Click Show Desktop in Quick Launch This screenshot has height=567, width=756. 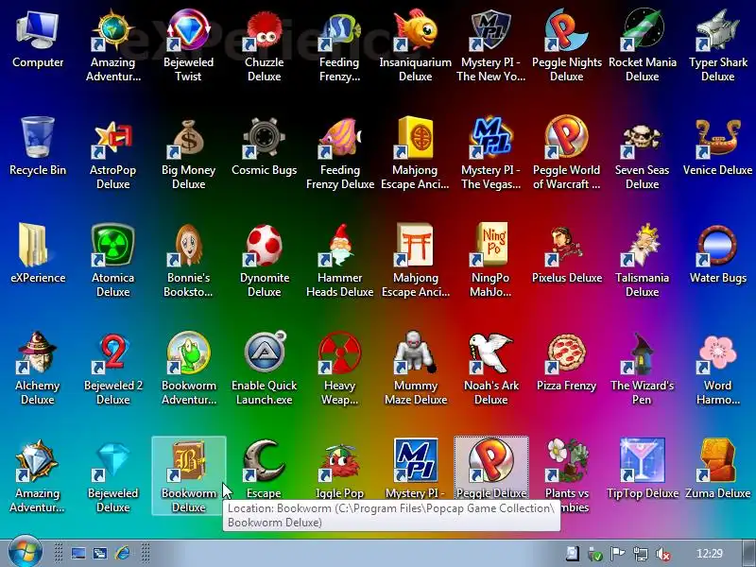[78, 553]
